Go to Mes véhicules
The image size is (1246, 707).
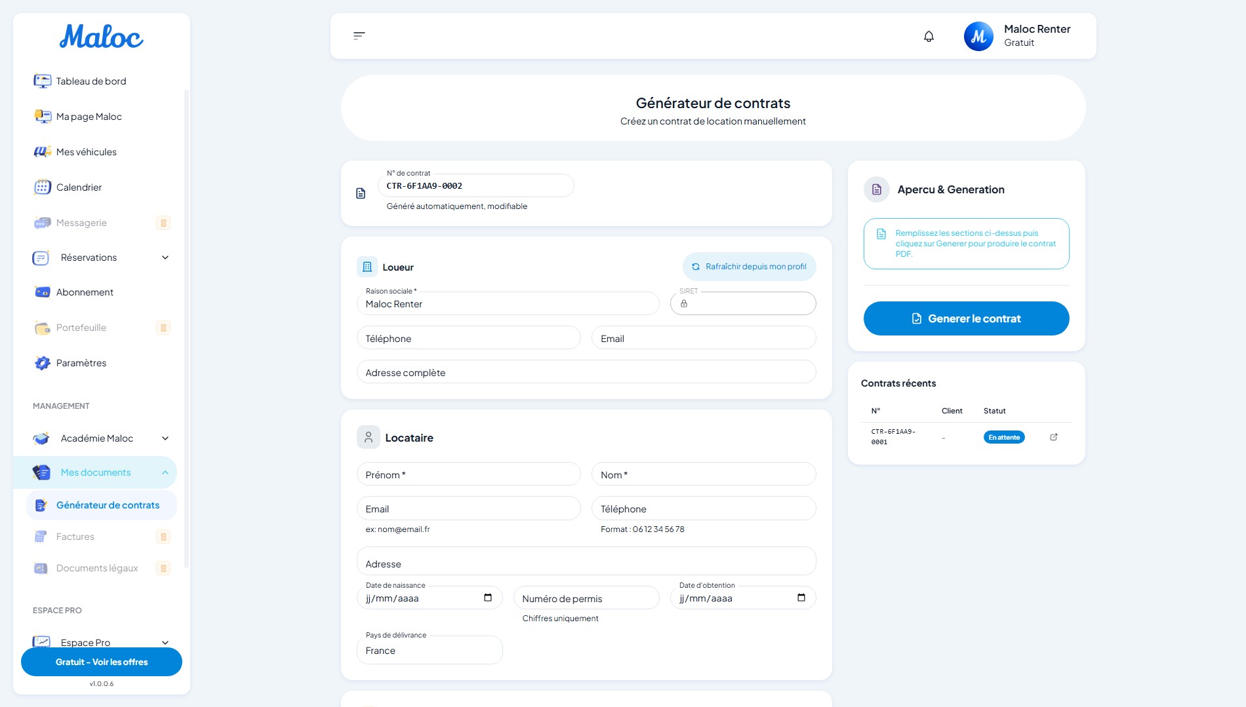tap(86, 152)
